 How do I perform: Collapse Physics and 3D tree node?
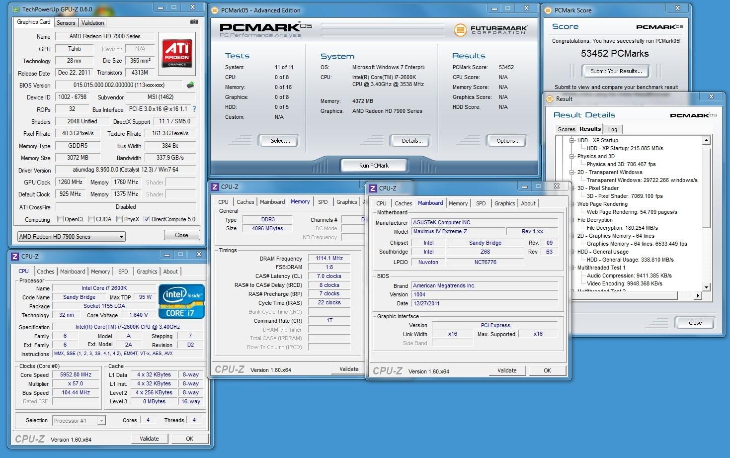click(x=571, y=157)
